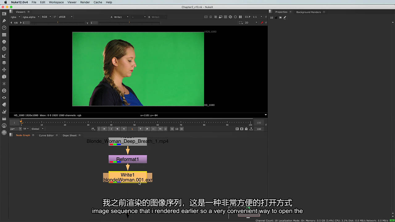The width and height of the screenshot is (395, 222).
Task: Open the Particles nodes toolbar menu
Action: click(4, 84)
